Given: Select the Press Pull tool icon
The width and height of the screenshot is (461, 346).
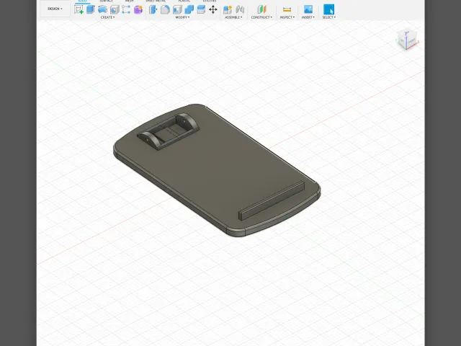Looking at the screenshot, I should [x=153, y=9].
